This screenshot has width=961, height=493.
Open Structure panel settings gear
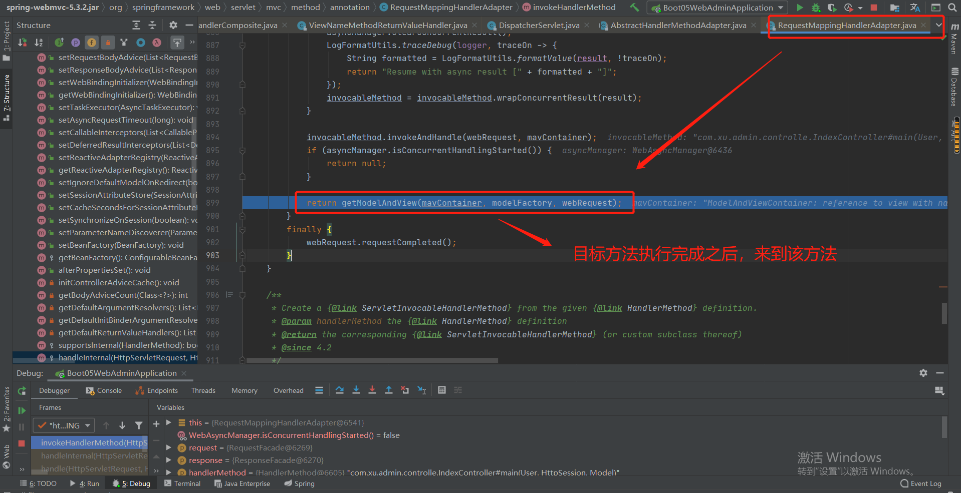pos(173,25)
